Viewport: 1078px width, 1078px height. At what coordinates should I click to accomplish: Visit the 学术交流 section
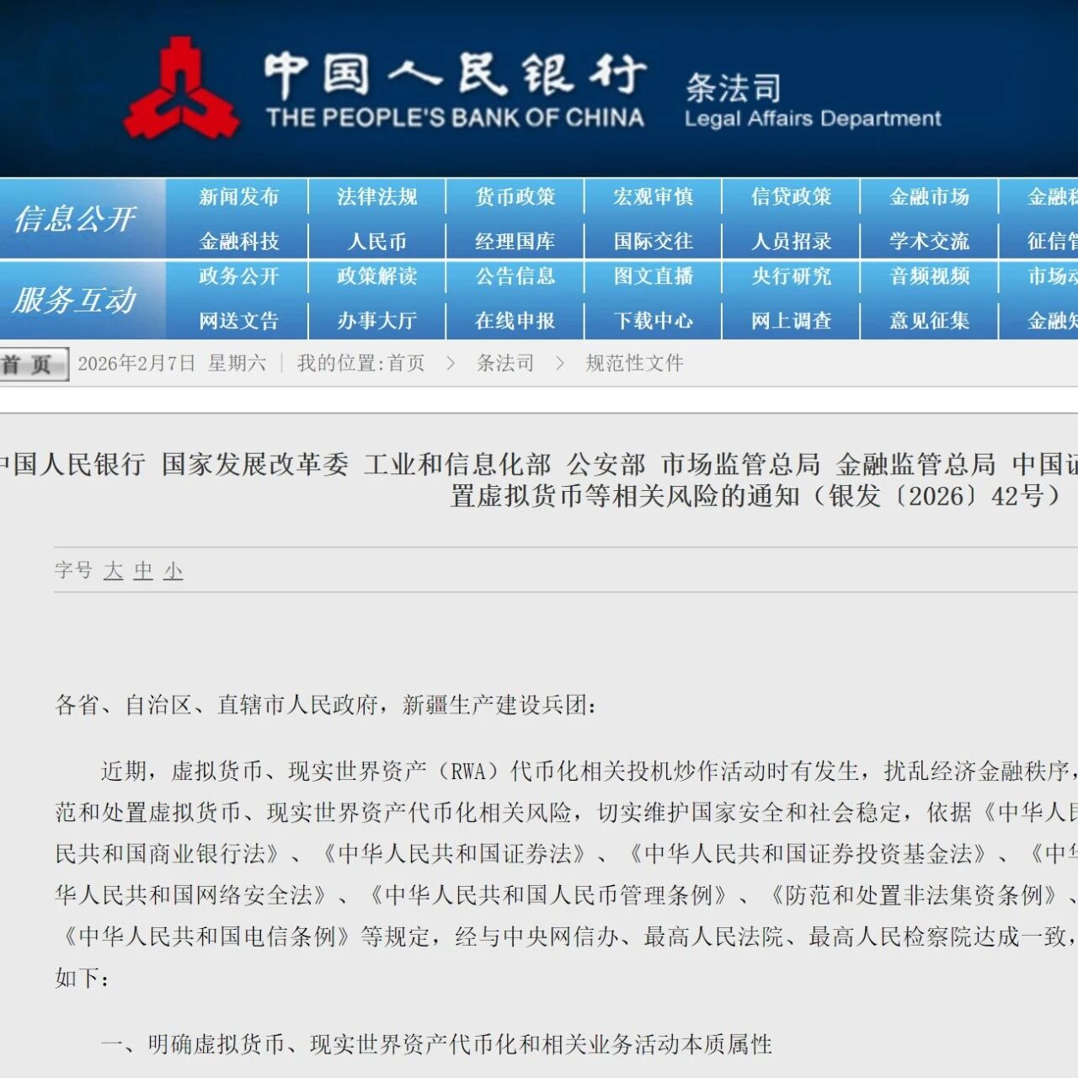[x=929, y=242]
